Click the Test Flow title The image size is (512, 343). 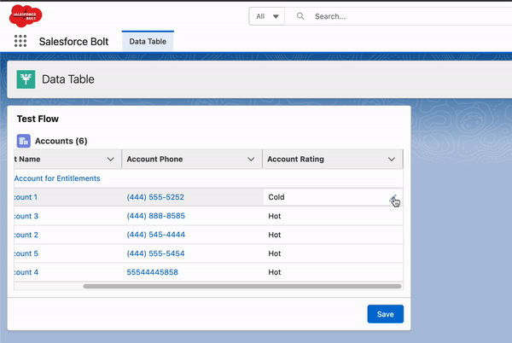point(38,119)
